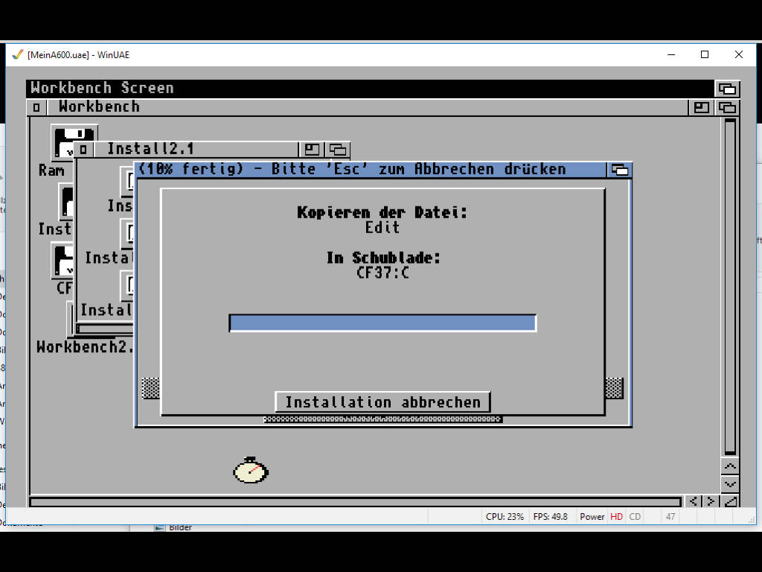The width and height of the screenshot is (762, 572).
Task: Click the Workbench Screen depth gadget
Action: coord(726,89)
